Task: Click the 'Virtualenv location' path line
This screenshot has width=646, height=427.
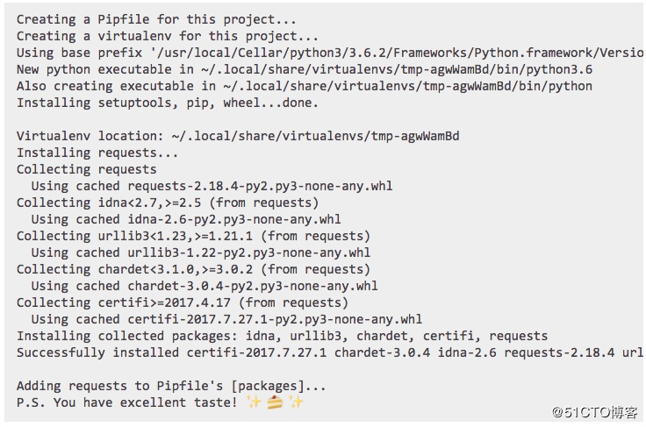Action: pyautogui.click(x=238, y=136)
